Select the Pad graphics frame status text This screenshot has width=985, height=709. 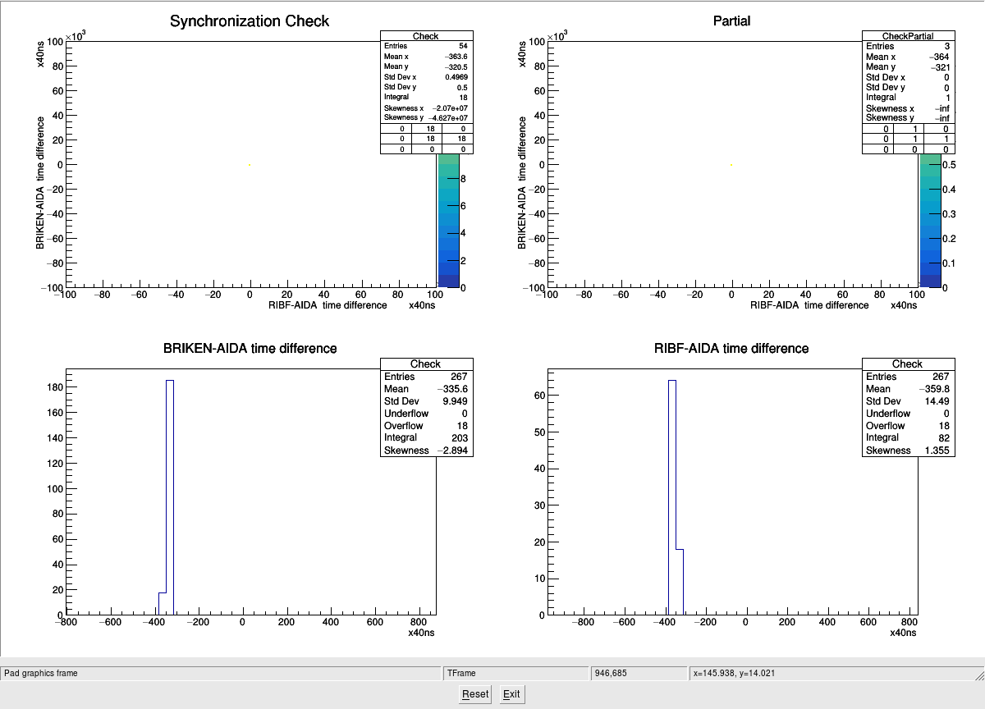click(41, 673)
